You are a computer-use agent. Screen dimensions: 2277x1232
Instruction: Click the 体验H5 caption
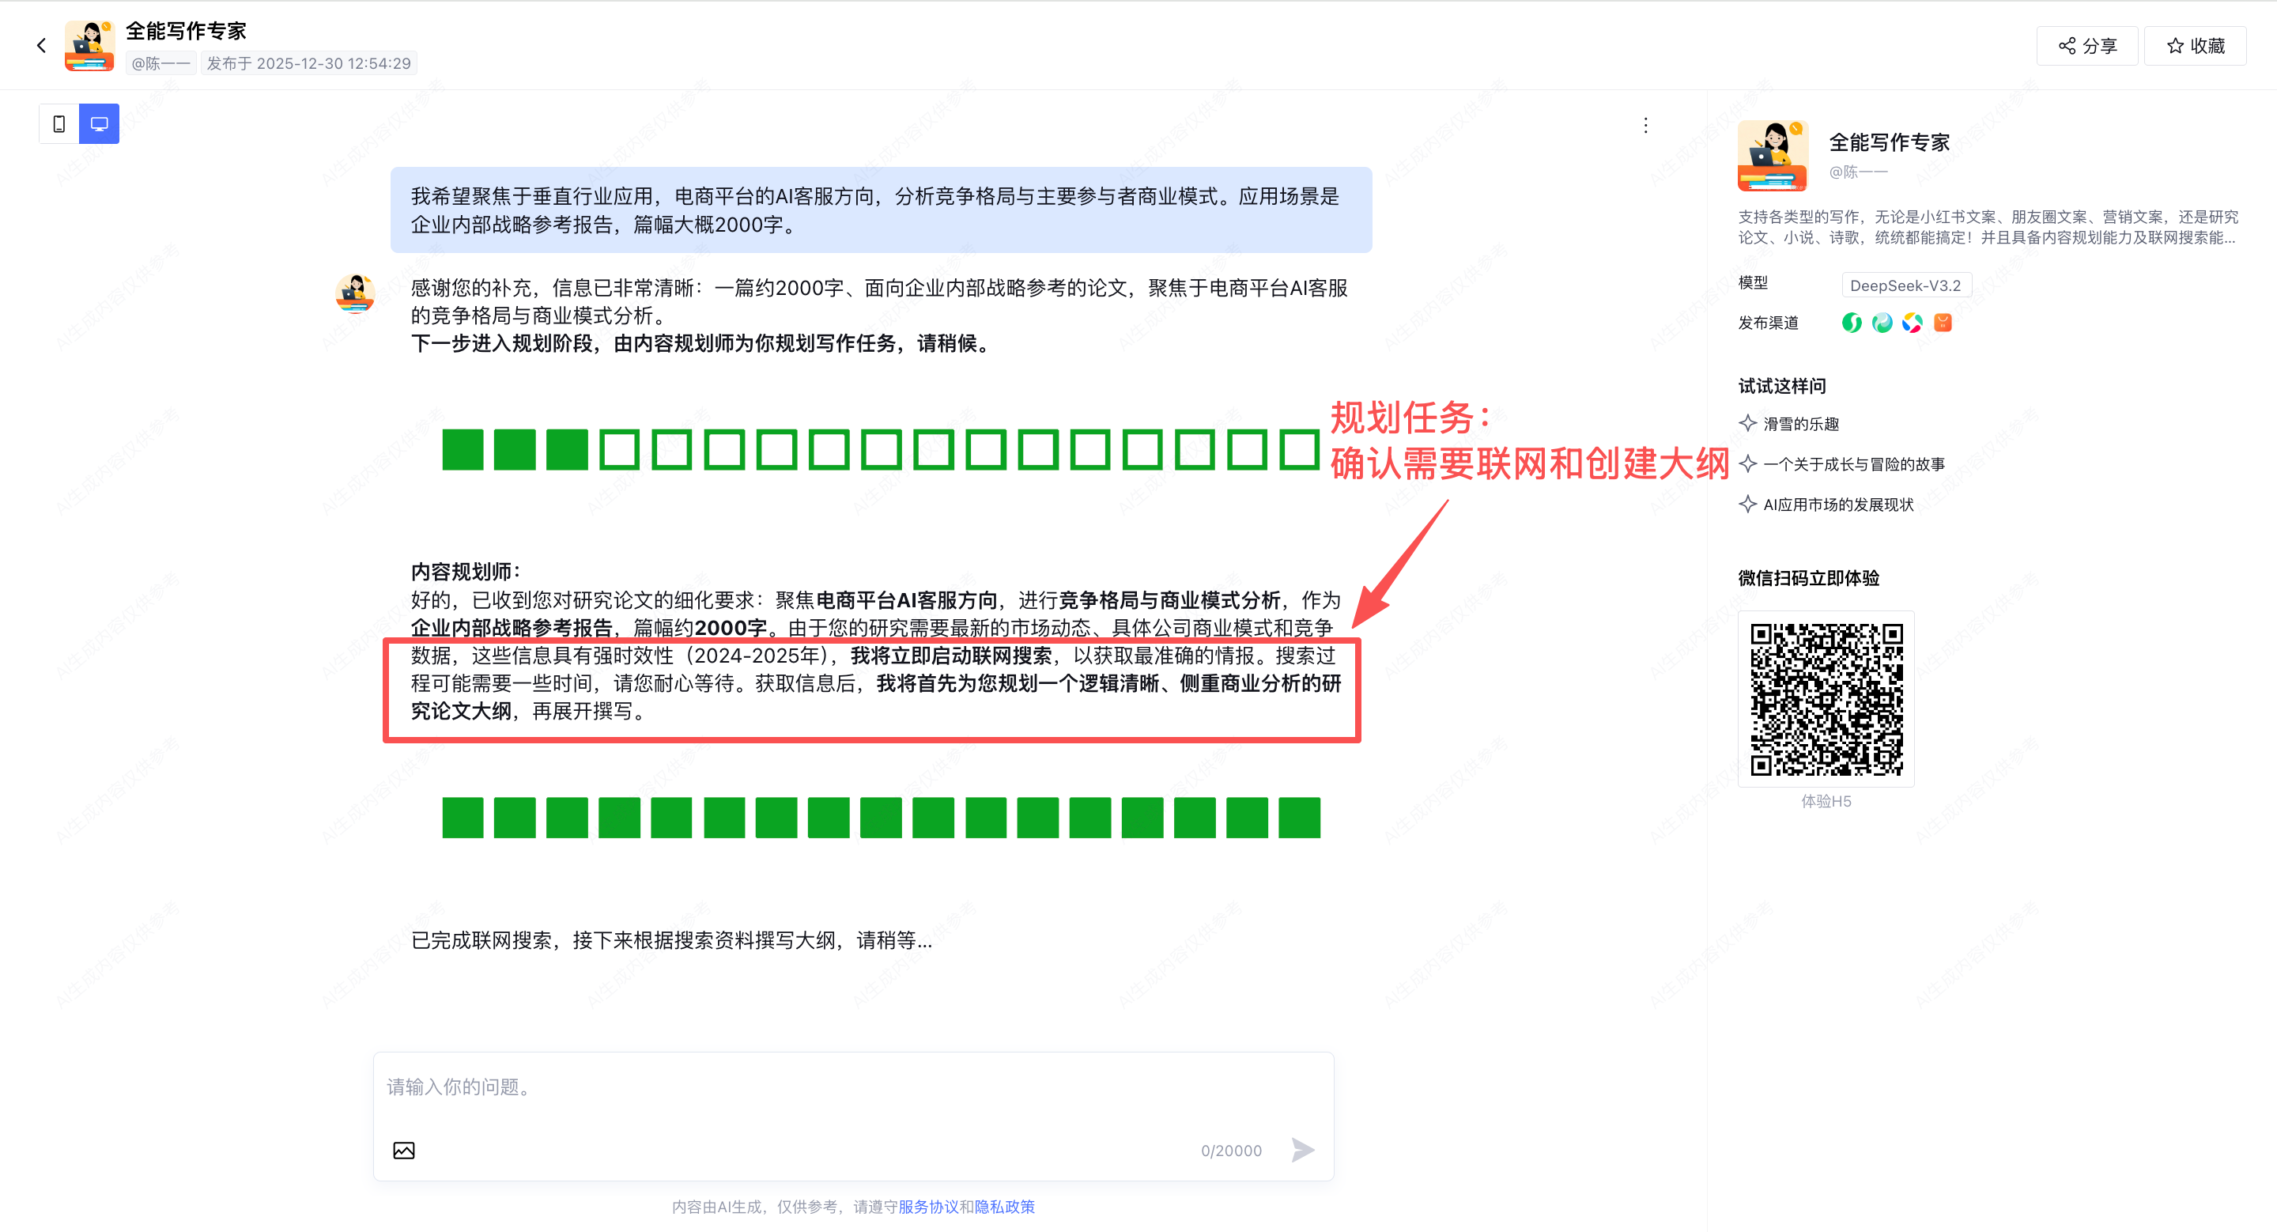click(1826, 802)
